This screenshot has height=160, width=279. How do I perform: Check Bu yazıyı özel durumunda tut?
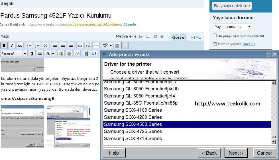(215, 36)
